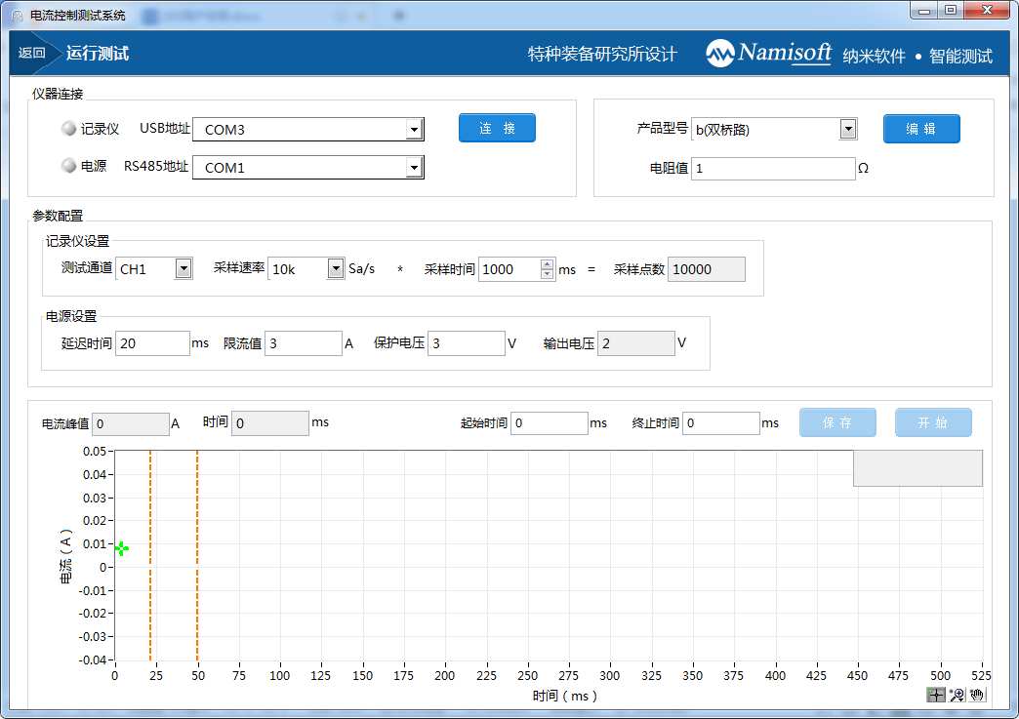Open the 测试通道 CH1 dropdown
This screenshot has height=719, width=1019.
pyautogui.click(x=183, y=269)
